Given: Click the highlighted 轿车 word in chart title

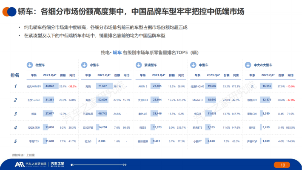Looking at the screenshot, I should (117, 52).
